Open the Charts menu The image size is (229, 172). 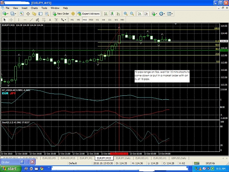(34, 8)
